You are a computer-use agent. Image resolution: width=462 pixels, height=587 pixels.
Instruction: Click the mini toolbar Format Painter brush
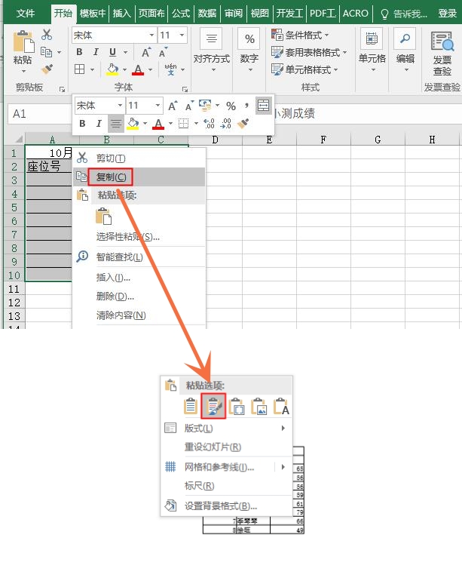pyautogui.click(x=243, y=124)
